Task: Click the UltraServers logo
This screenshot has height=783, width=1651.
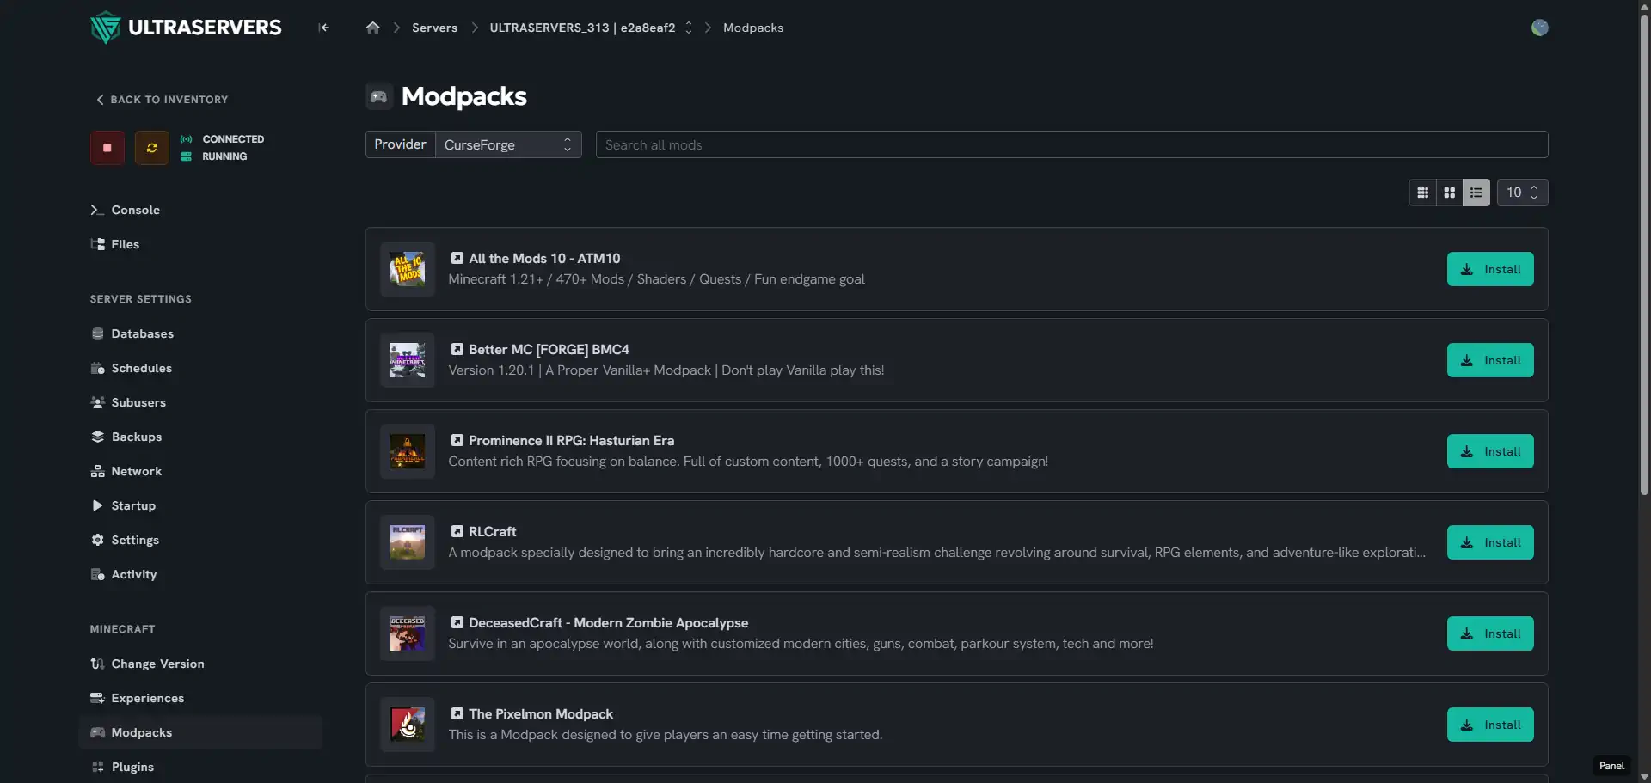Action: pos(186,28)
